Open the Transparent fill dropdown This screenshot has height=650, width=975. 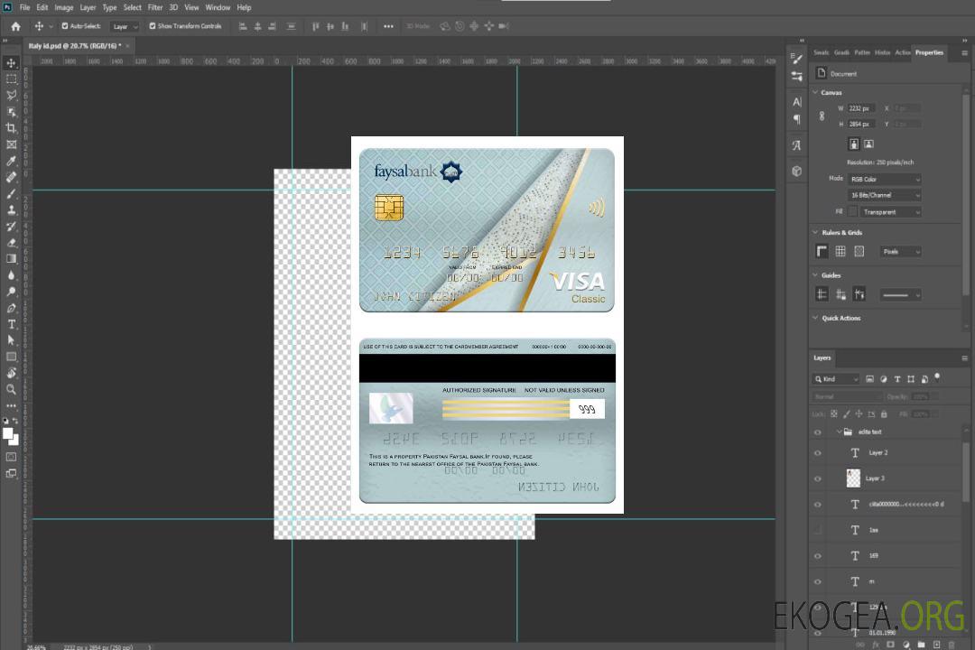890,212
